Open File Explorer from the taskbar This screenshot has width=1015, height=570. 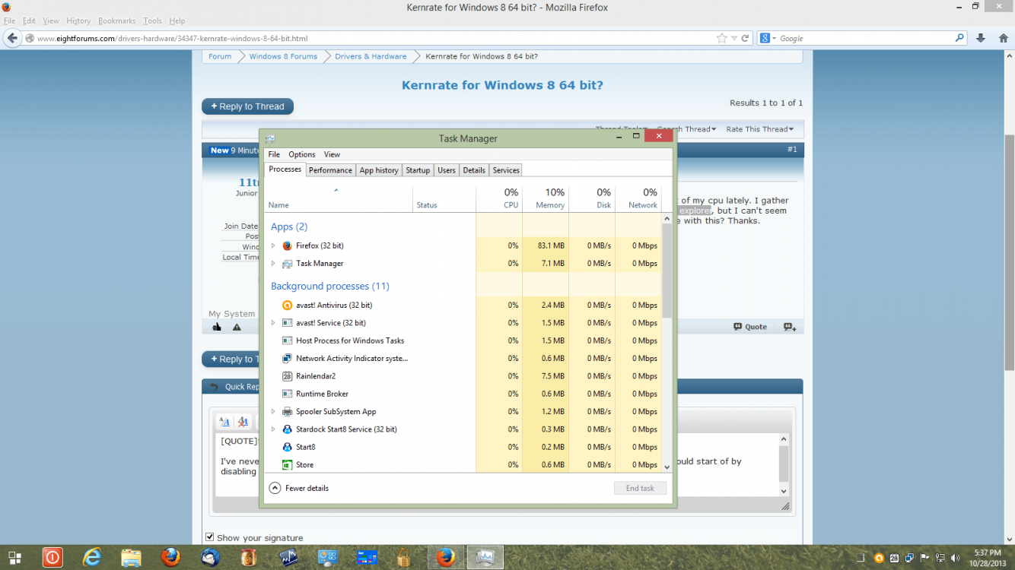132,558
